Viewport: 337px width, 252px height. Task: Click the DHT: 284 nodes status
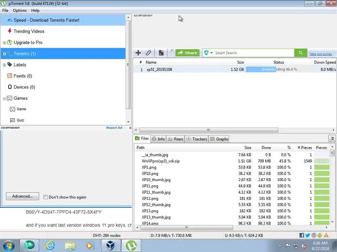(x=107, y=236)
